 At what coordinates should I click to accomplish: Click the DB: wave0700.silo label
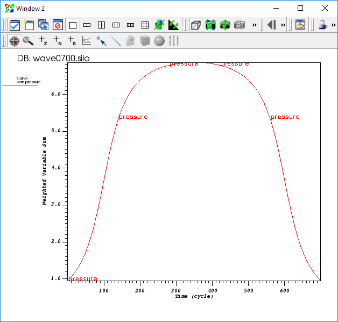[x=53, y=59]
